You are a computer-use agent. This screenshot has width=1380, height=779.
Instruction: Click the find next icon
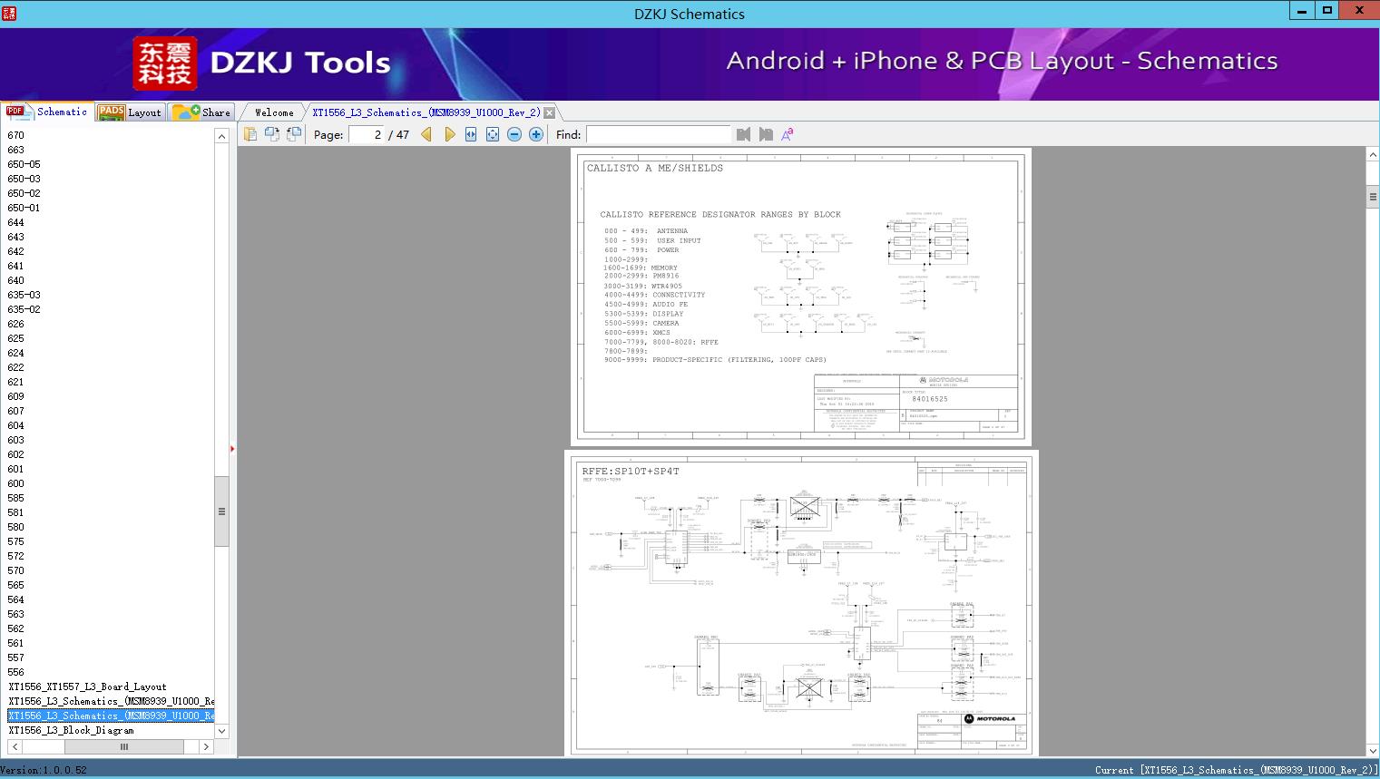(766, 134)
